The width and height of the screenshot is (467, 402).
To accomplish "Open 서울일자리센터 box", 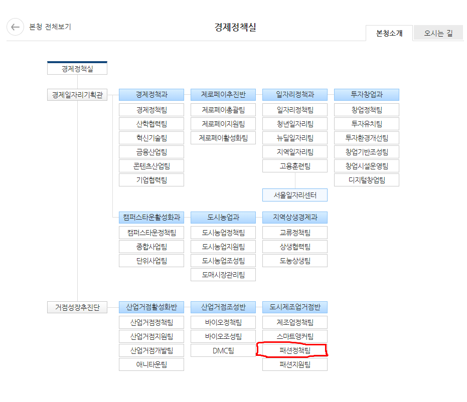I will point(295,195).
